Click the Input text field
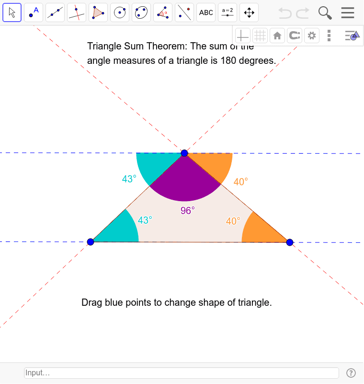The width and height of the screenshot is (364, 384). (x=181, y=373)
